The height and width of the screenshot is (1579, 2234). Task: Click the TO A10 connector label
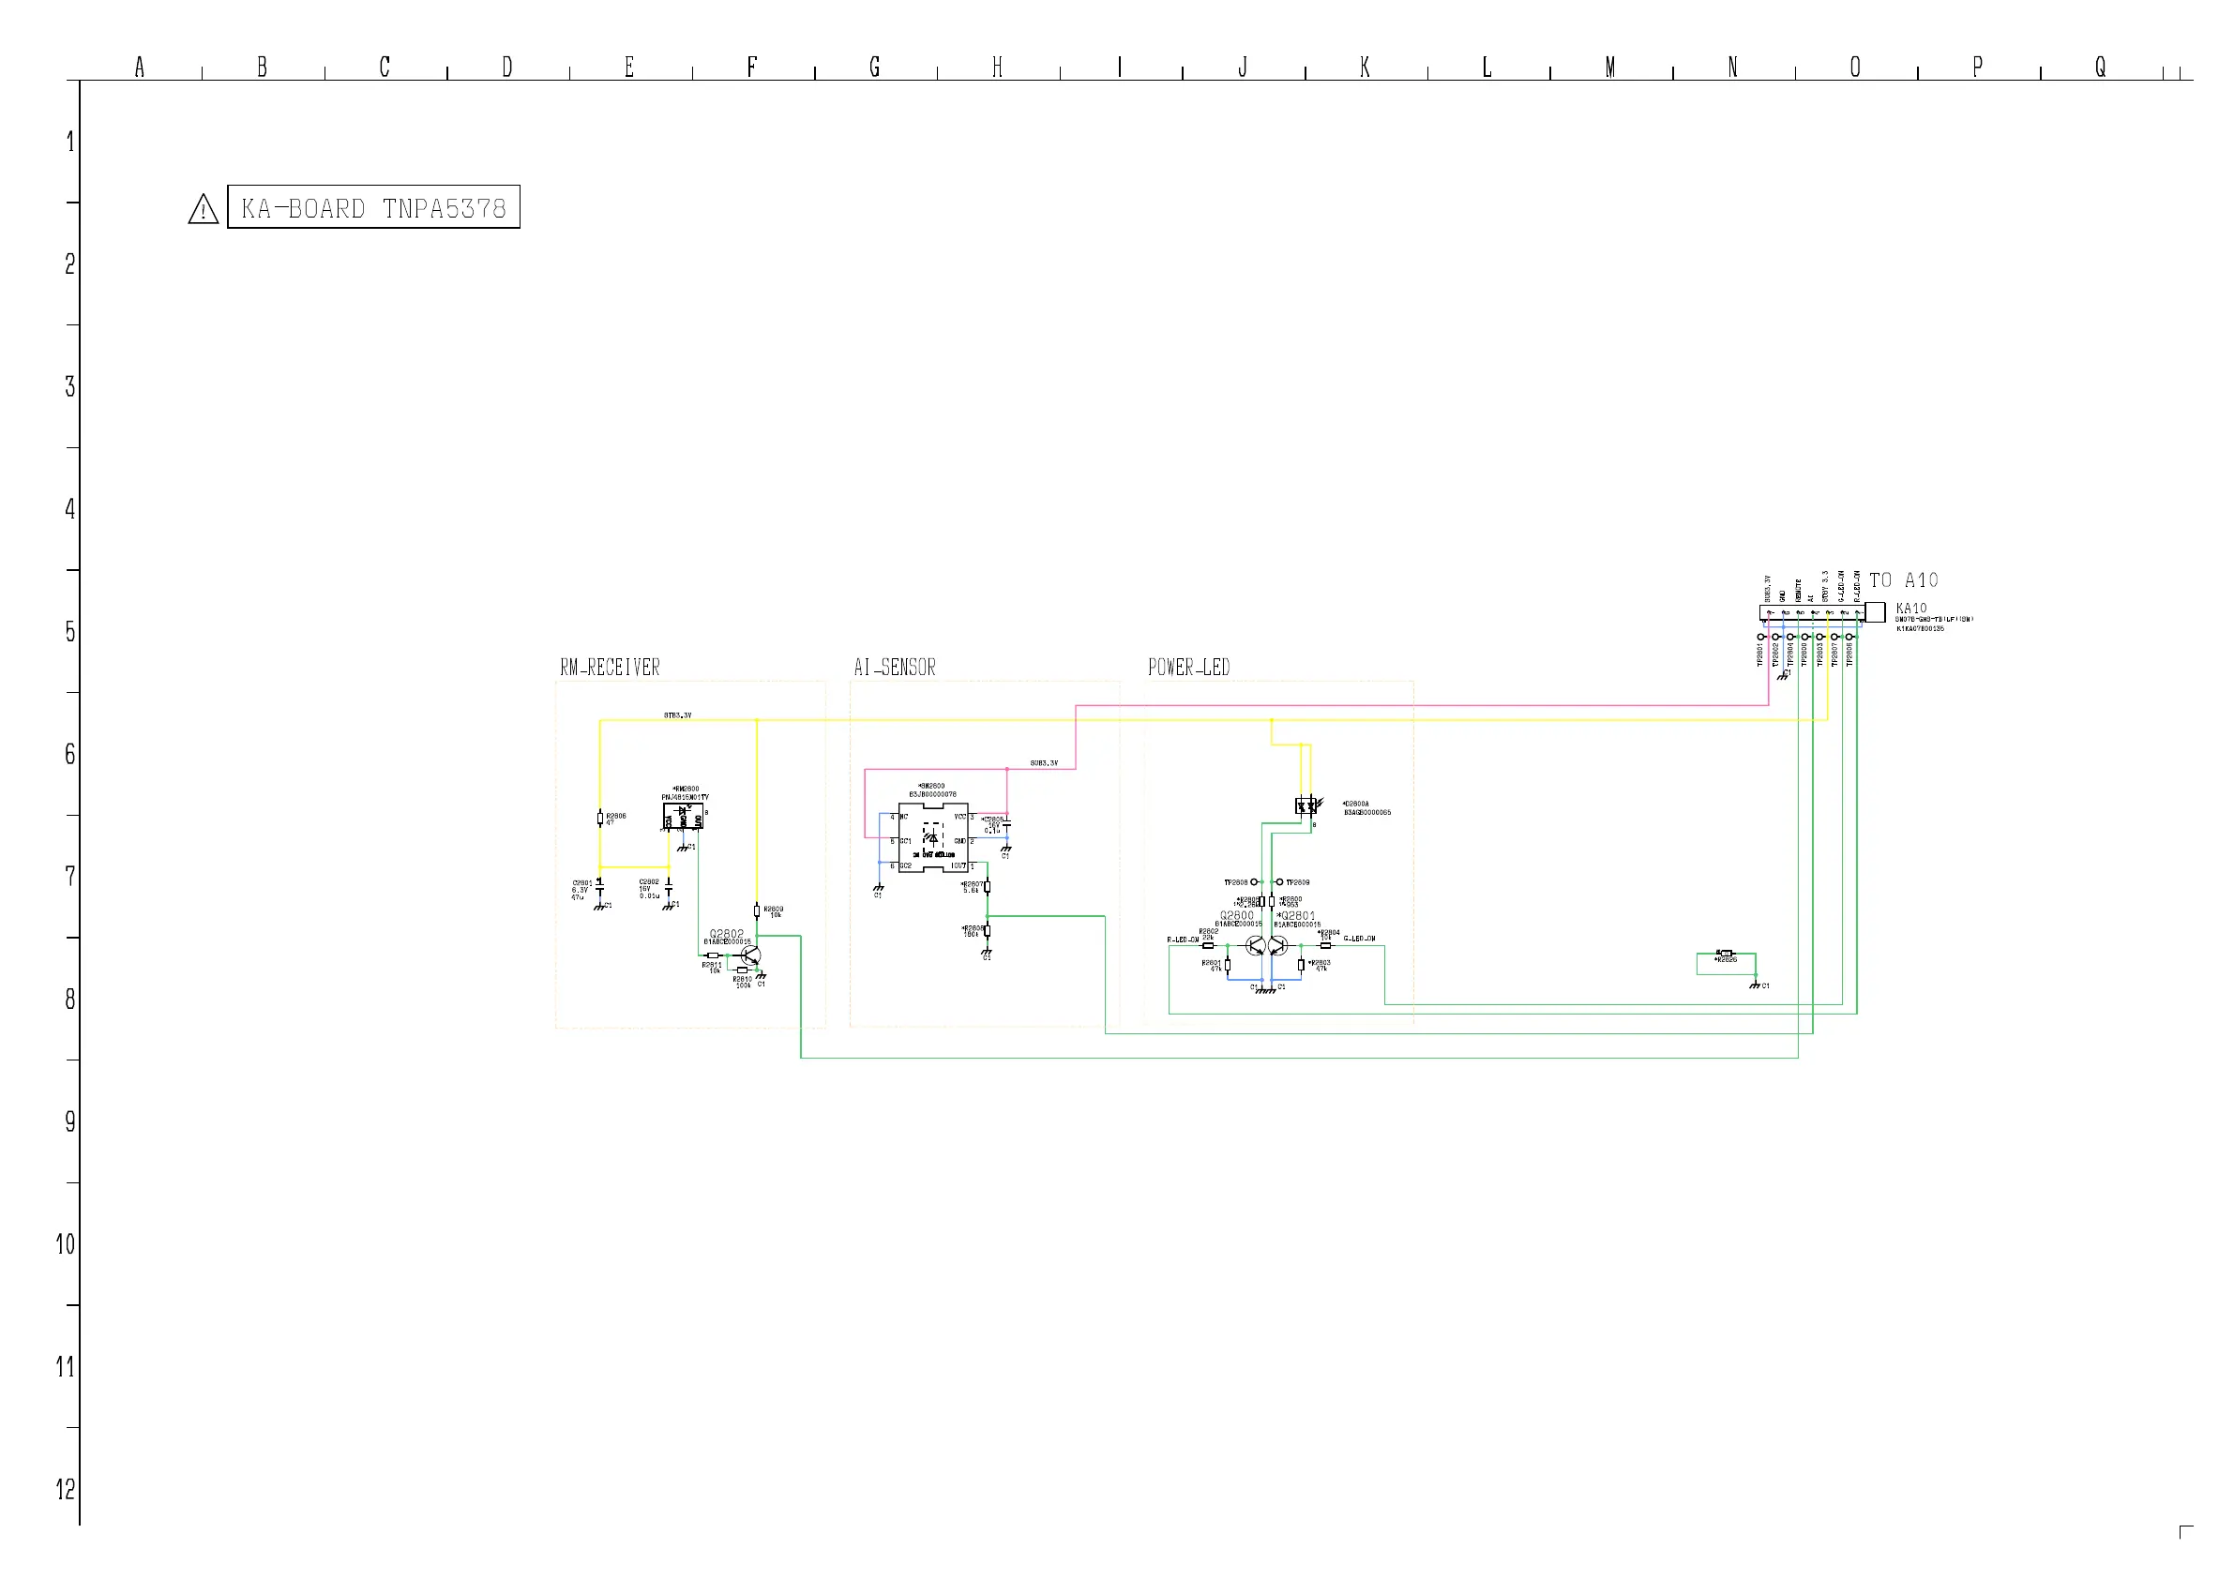[1903, 580]
